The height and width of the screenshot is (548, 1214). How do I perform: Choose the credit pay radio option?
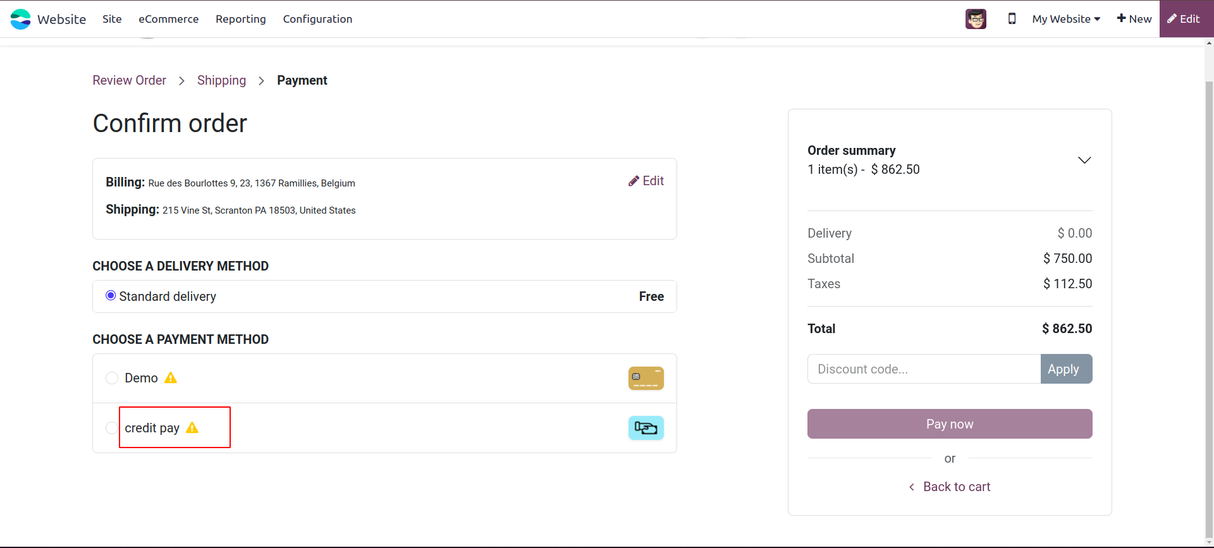(112, 428)
